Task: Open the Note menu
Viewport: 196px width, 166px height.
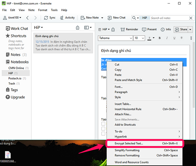Action: (31, 10)
